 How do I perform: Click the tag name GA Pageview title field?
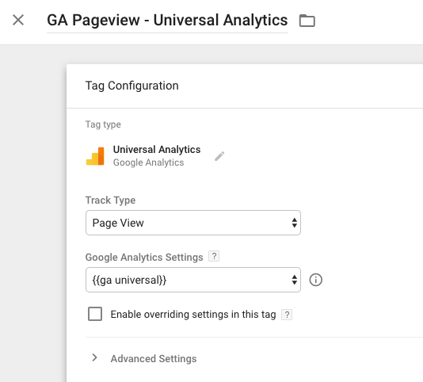click(x=167, y=21)
